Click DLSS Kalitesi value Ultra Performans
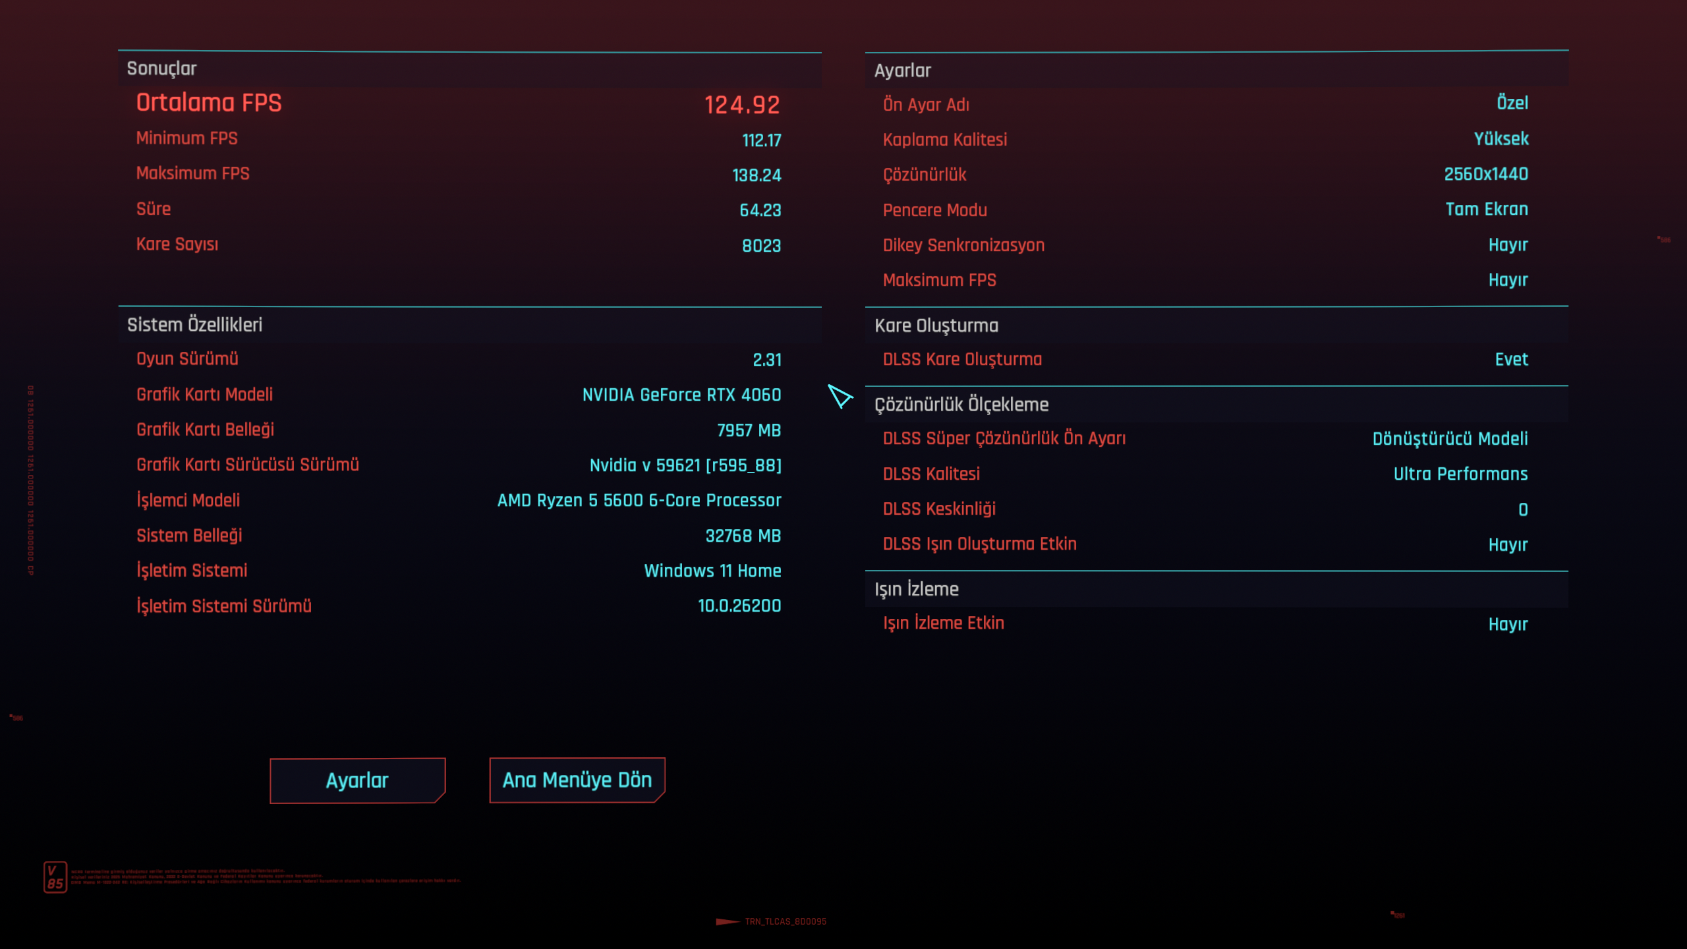The height and width of the screenshot is (949, 1687). 1460,474
